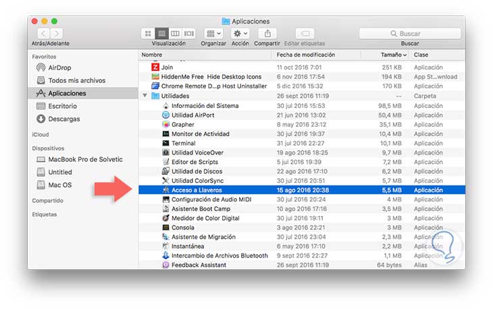Click the Asistente Boot Camp icon
Screen dimensions: 493x309
(165, 208)
